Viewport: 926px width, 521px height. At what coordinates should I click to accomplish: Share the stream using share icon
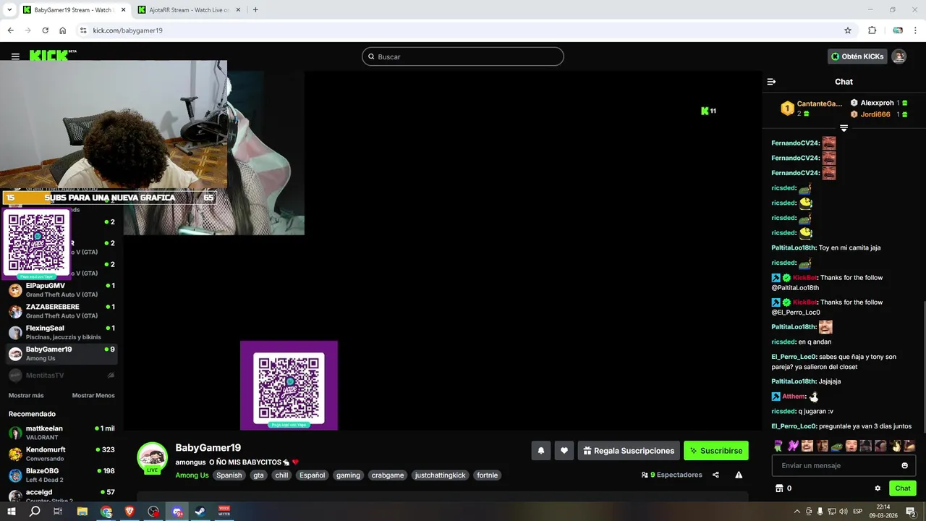coord(715,475)
